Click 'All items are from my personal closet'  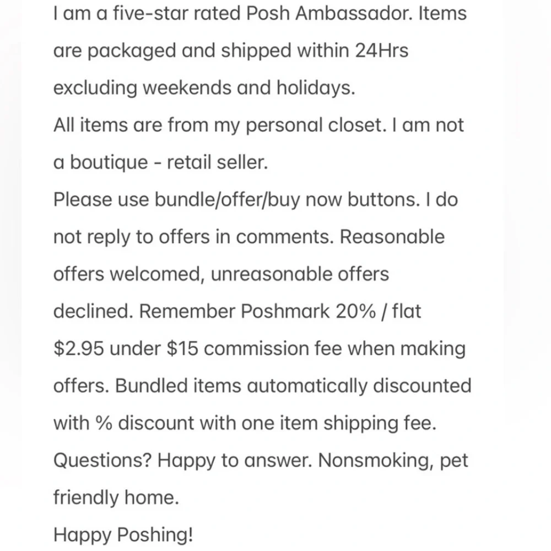(x=220, y=125)
